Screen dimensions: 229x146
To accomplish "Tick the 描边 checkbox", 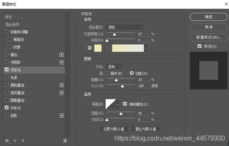I will [6, 54].
